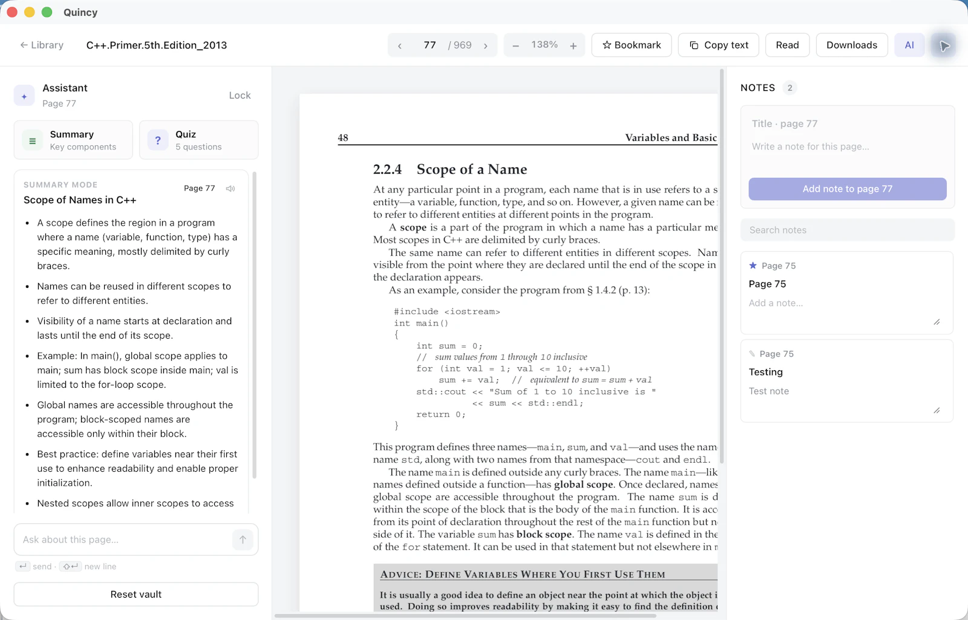968x620 pixels.
Task: Select Summary key components mode
Action: coord(73,140)
